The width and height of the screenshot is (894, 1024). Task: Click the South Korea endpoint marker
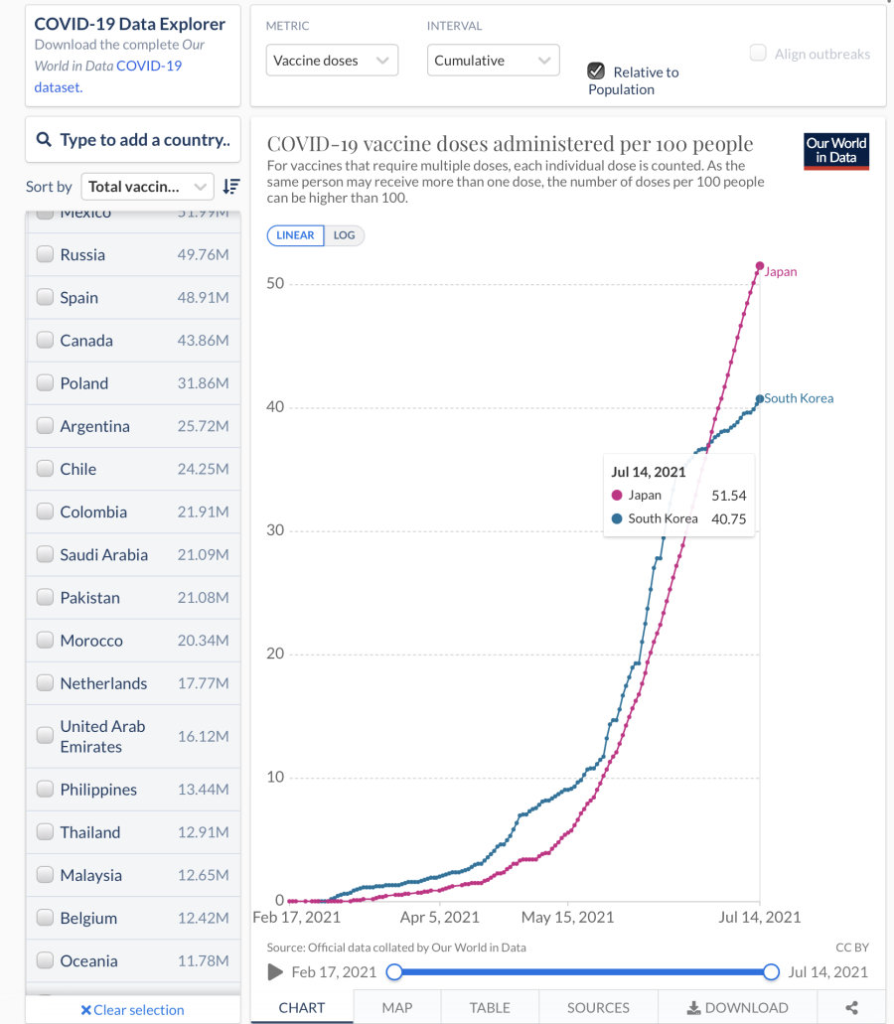point(760,399)
